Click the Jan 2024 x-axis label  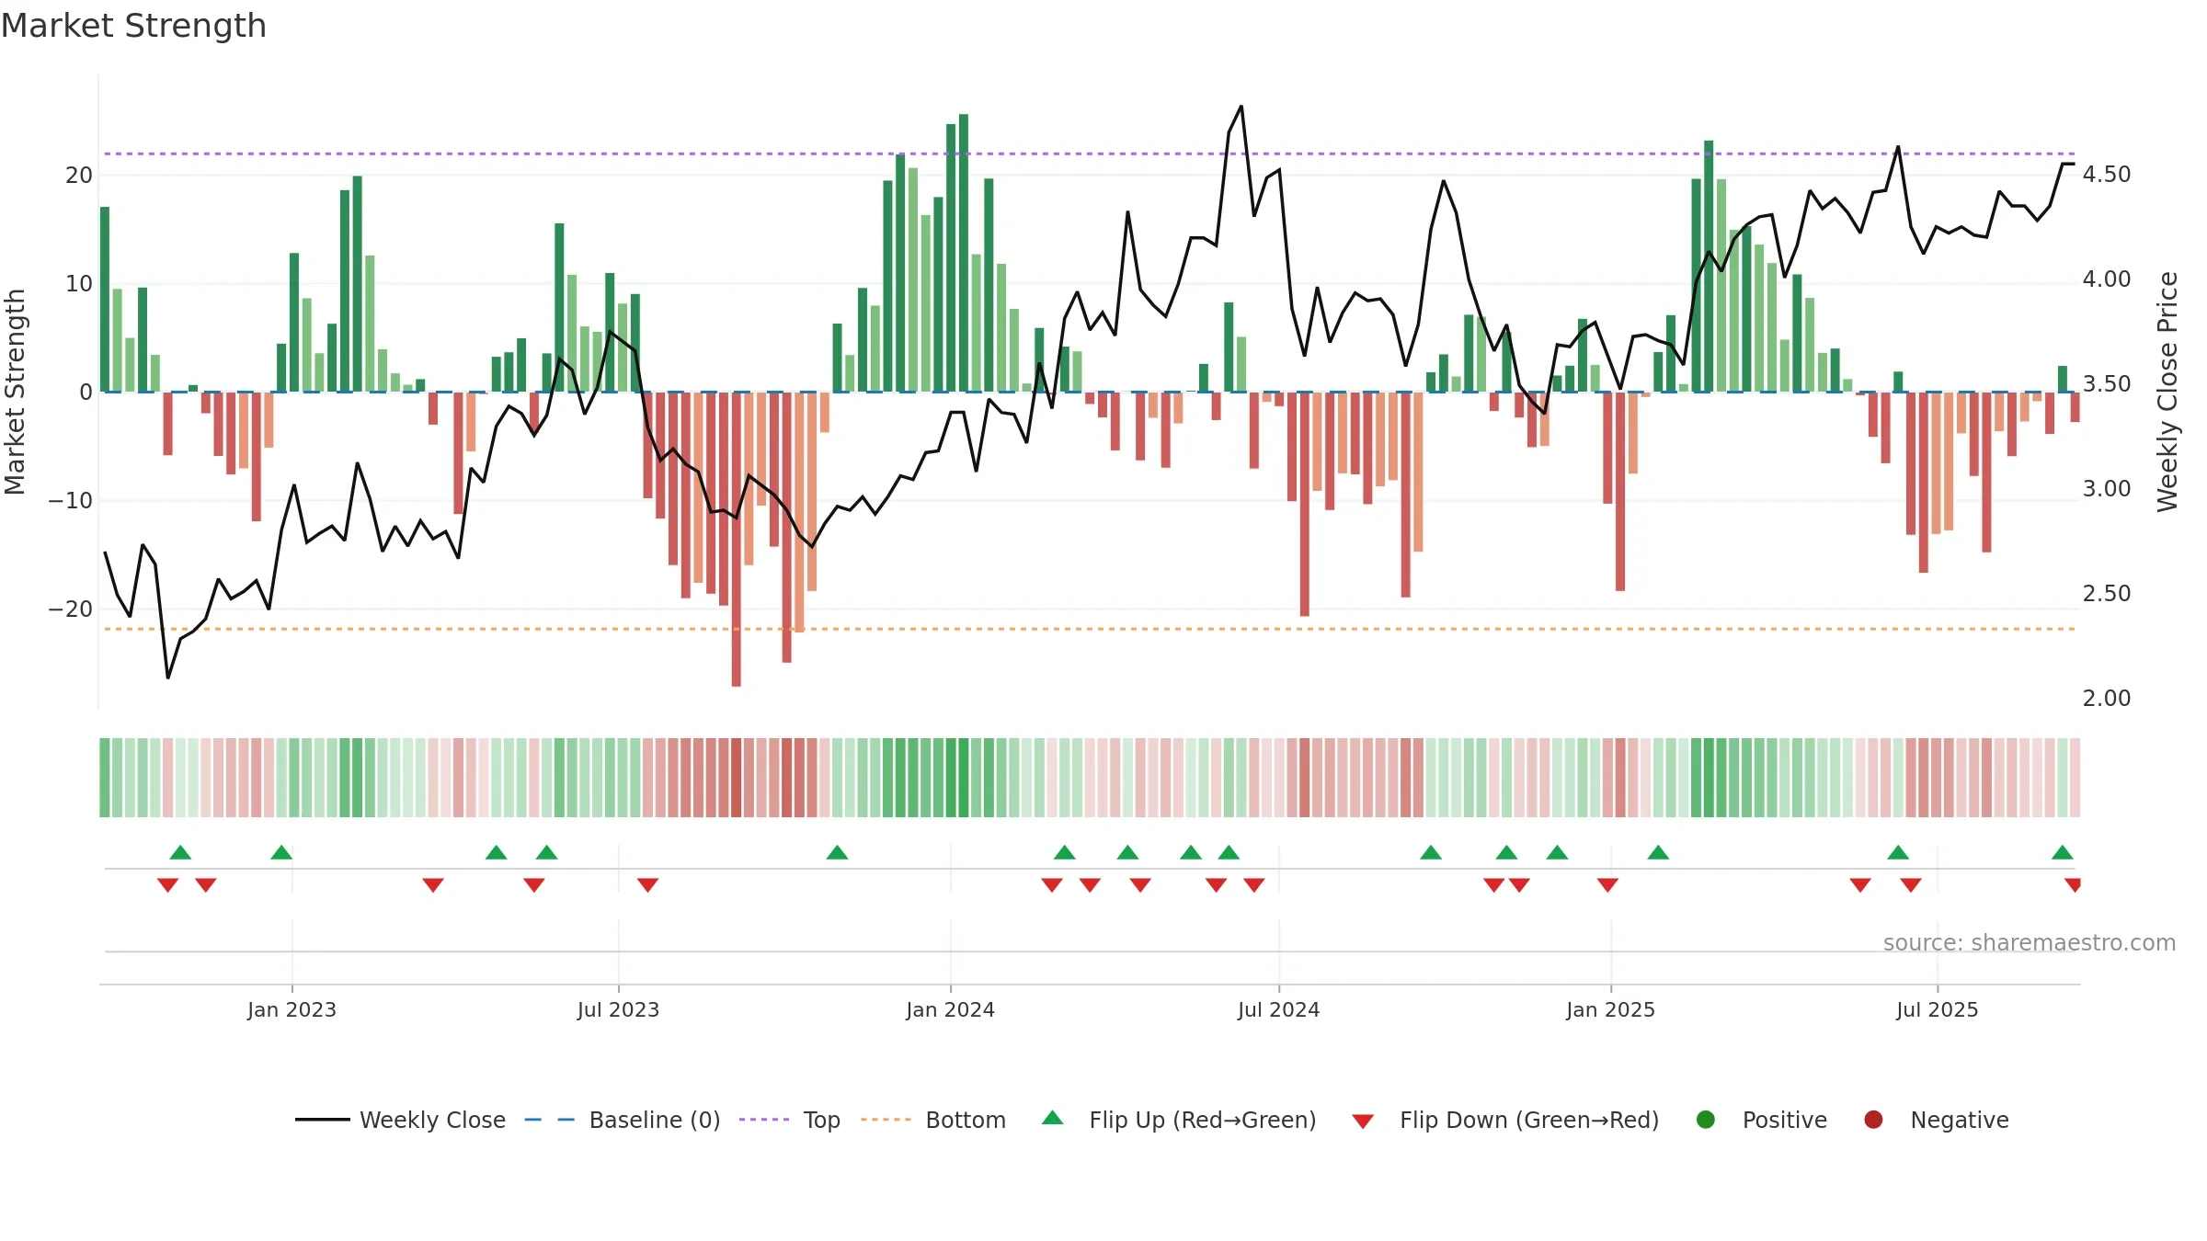point(950,1009)
